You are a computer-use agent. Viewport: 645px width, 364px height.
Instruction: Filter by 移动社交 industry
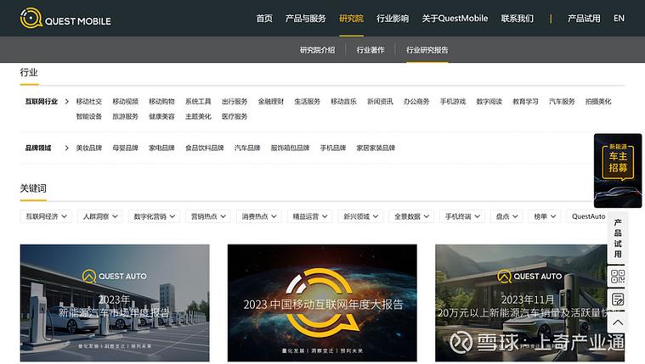tap(89, 102)
